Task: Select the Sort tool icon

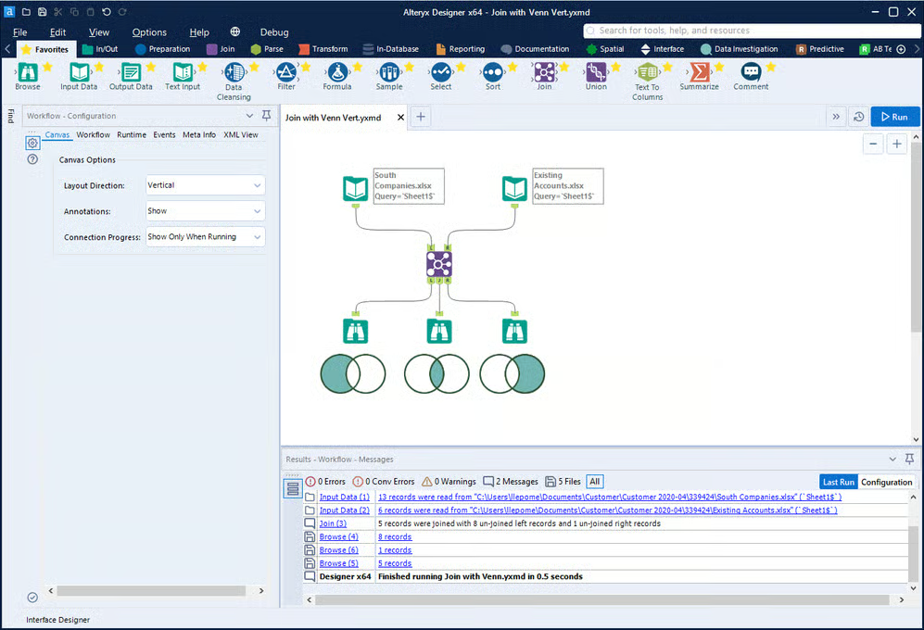Action: [x=493, y=72]
